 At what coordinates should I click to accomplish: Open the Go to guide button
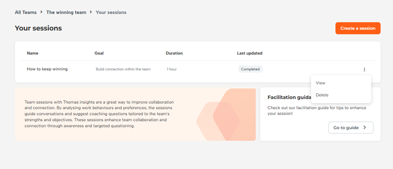coord(350,128)
